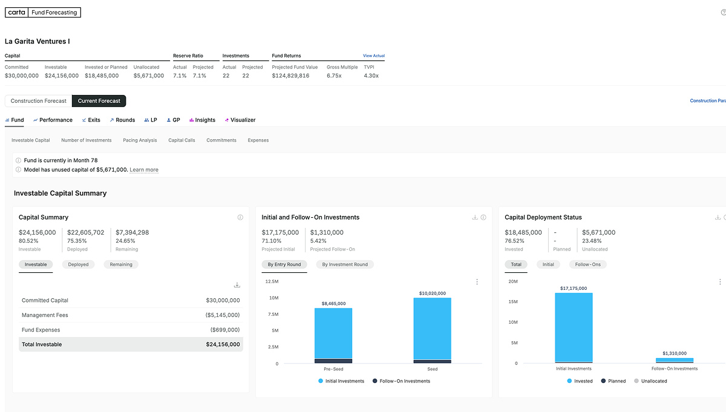Switch chart to By Investment Round
Image resolution: width=726 pixels, height=412 pixels.
point(344,264)
